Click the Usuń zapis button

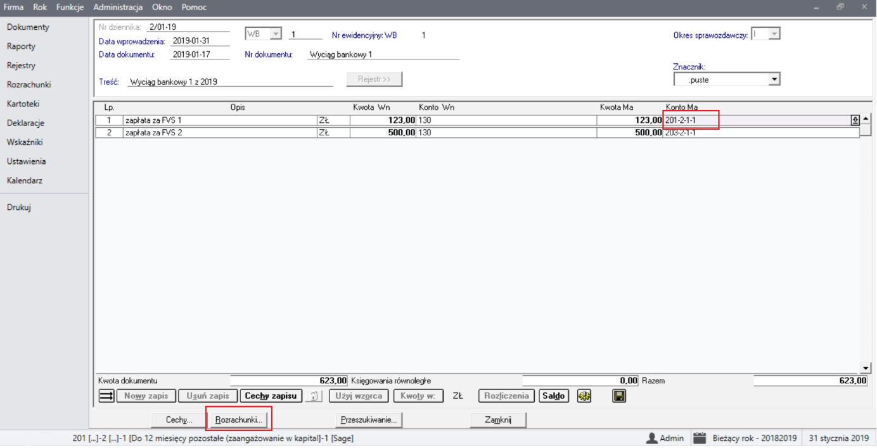[x=207, y=396]
